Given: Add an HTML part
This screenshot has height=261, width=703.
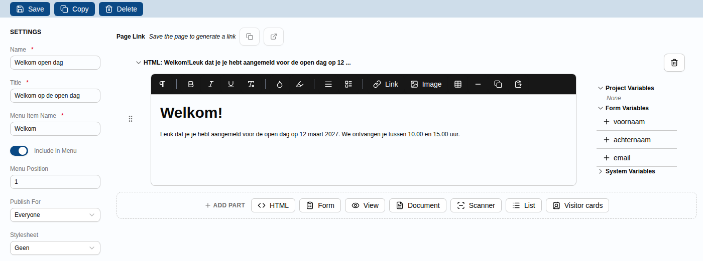Looking at the screenshot, I should pyautogui.click(x=273, y=205).
